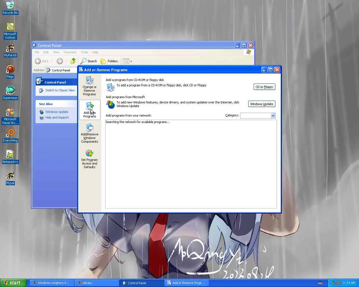Click Add or Remove Programs taskbar item

(187, 283)
